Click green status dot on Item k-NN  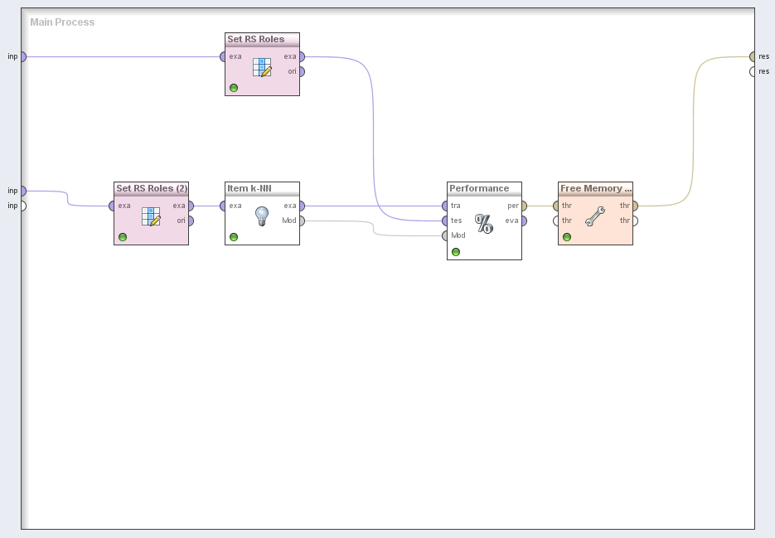pyautogui.click(x=234, y=237)
